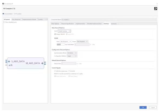Image resolution: width=160 pixels, height=111 pixels.
Task: Click the AMD logo icon in header
Action: coord(156,9)
